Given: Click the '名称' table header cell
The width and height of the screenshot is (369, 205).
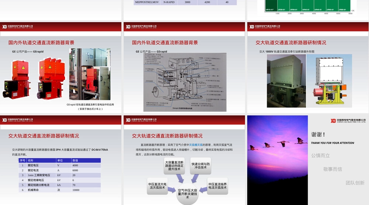Looking at the screenshot, I should (41, 160).
